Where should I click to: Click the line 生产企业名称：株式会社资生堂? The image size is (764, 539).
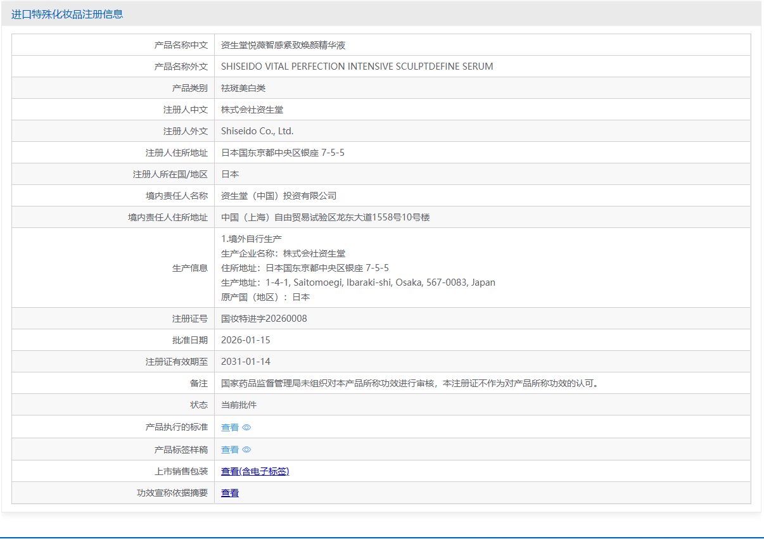(283, 253)
